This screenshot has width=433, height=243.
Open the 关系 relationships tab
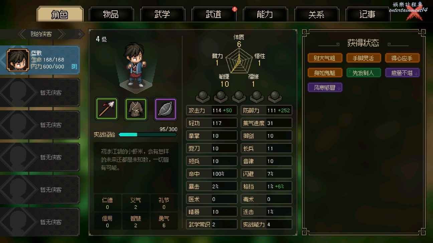[316, 14]
